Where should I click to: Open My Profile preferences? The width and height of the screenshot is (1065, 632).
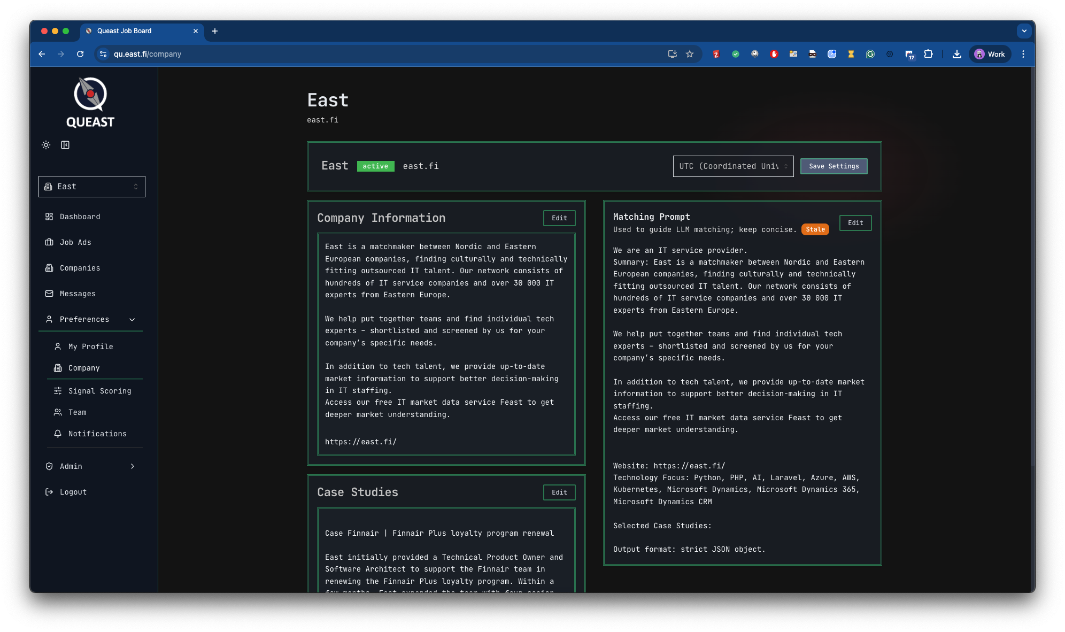90,346
